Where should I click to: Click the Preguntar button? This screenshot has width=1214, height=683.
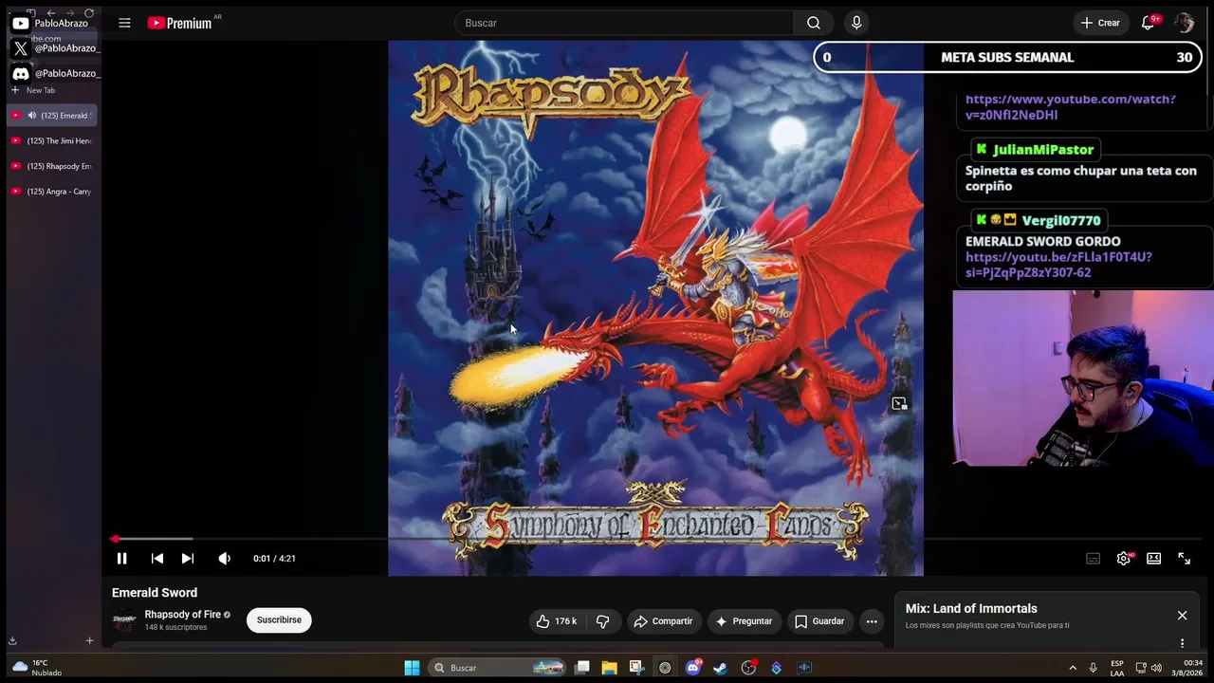744,621
